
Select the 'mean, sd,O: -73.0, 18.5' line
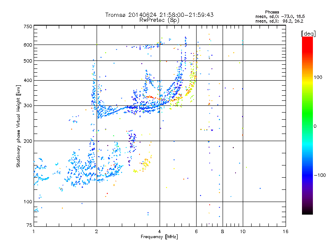(x=280, y=16)
